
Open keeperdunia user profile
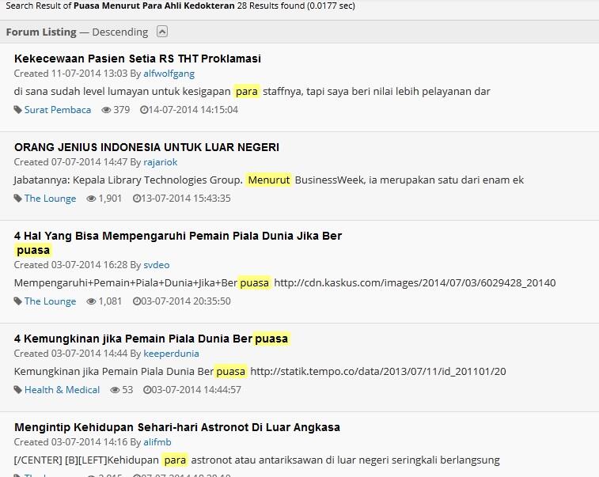coord(171,354)
